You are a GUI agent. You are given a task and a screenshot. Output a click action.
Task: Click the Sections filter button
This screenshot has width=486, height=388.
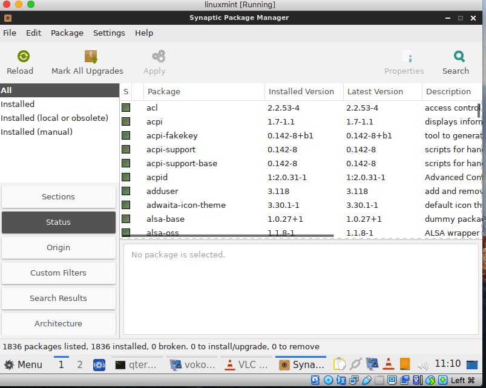coord(59,197)
